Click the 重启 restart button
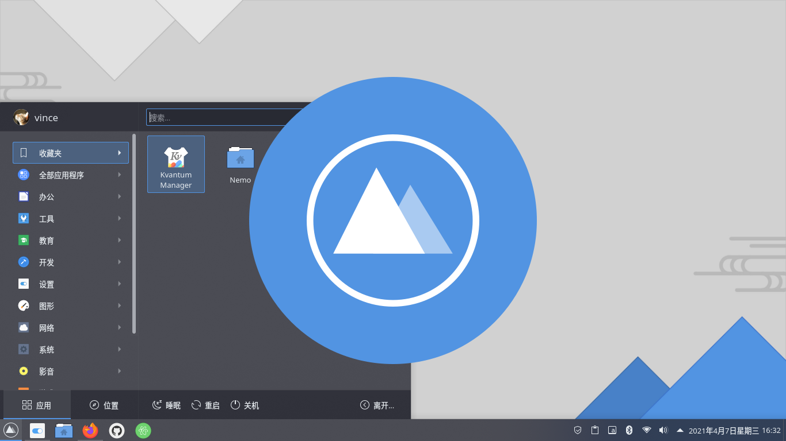This screenshot has height=441, width=786. tap(205, 405)
